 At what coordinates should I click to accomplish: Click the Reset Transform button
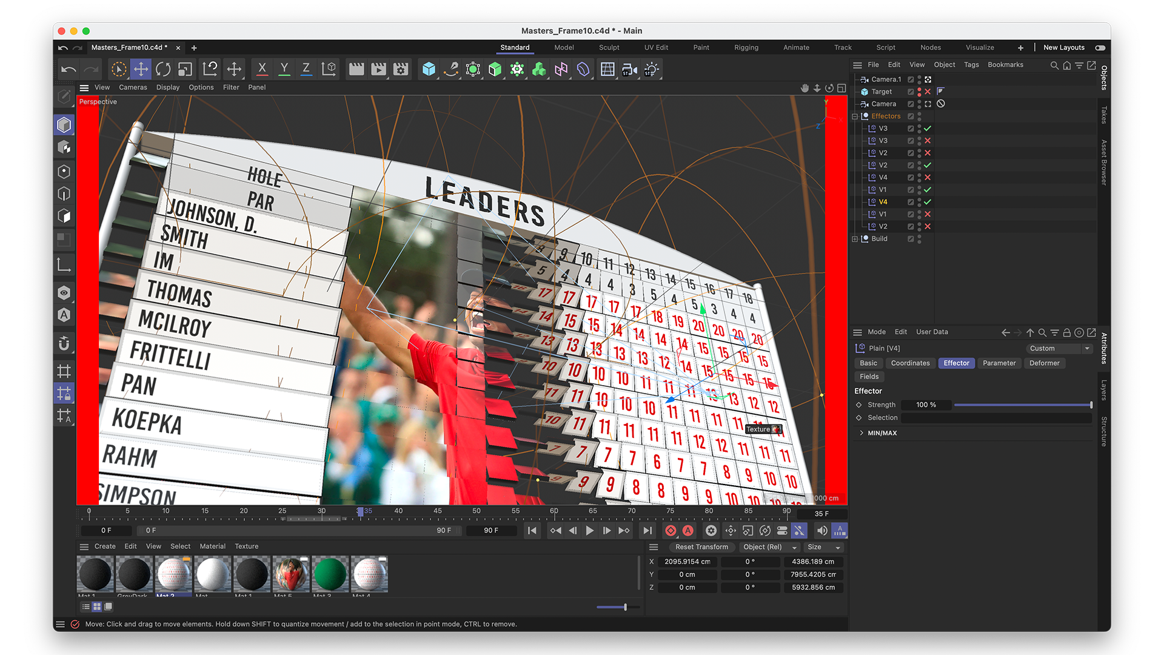[701, 547]
